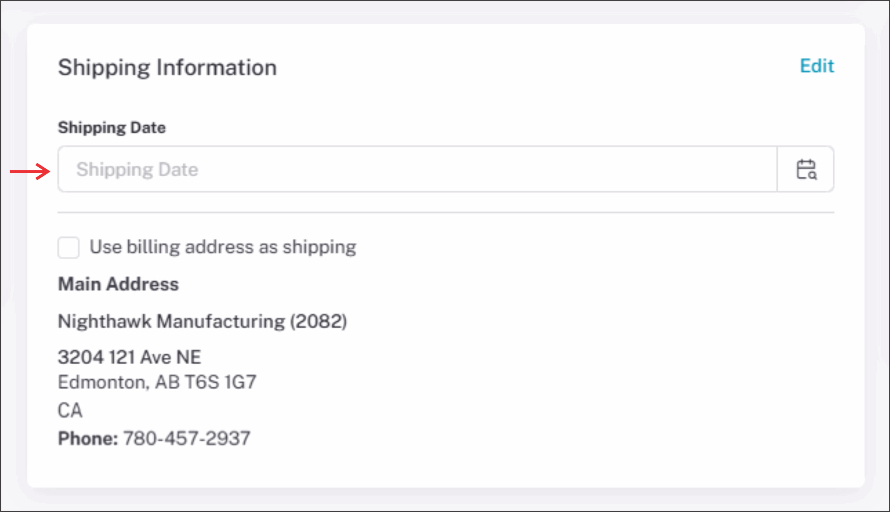The height and width of the screenshot is (512, 890).
Task: Click the Edit link
Action: click(817, 66)
